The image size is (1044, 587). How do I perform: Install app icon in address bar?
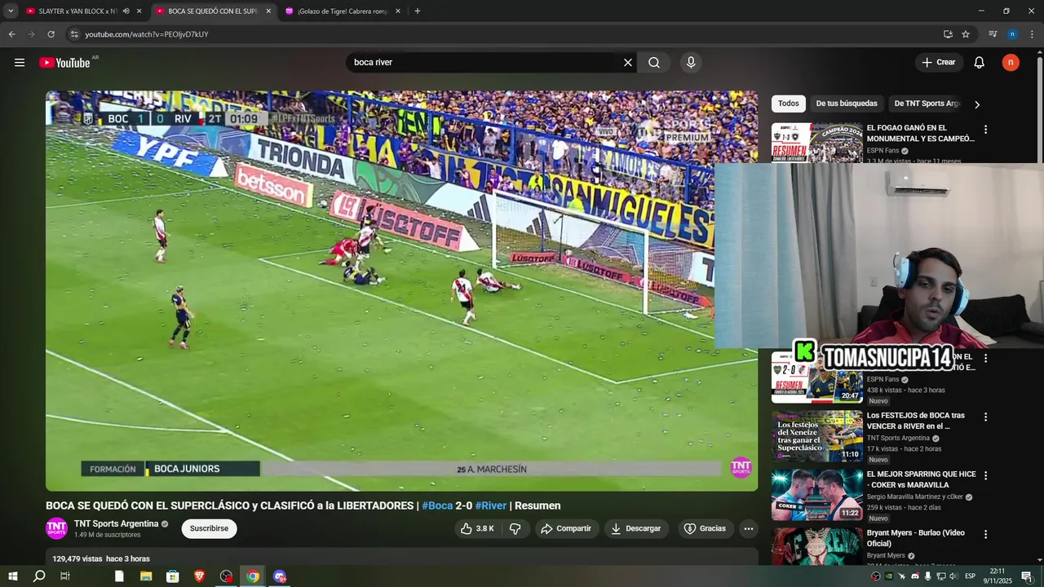[x=948, y=34]
